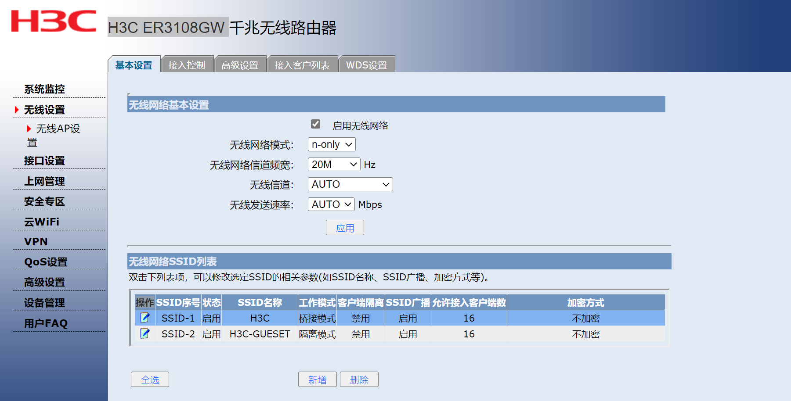791x401 pixels.
Task: Click the 新增 add button
Action: [317, 380]
